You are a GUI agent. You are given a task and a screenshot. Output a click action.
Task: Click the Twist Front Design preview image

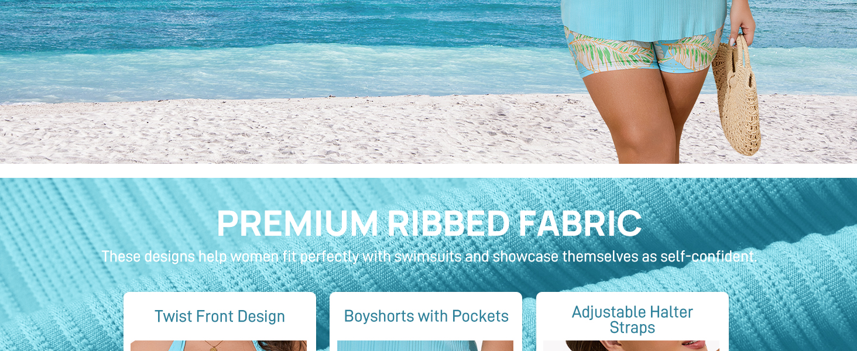218,346
